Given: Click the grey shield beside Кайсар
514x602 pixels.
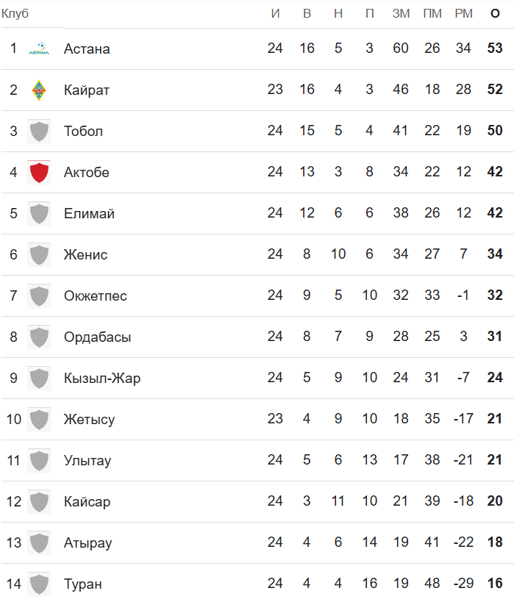Looking at the screenshot, I should 39,502.
